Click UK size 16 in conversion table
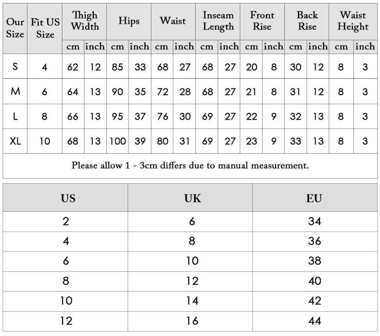This screenshot has height=336, width=380. tap(192, 321)
